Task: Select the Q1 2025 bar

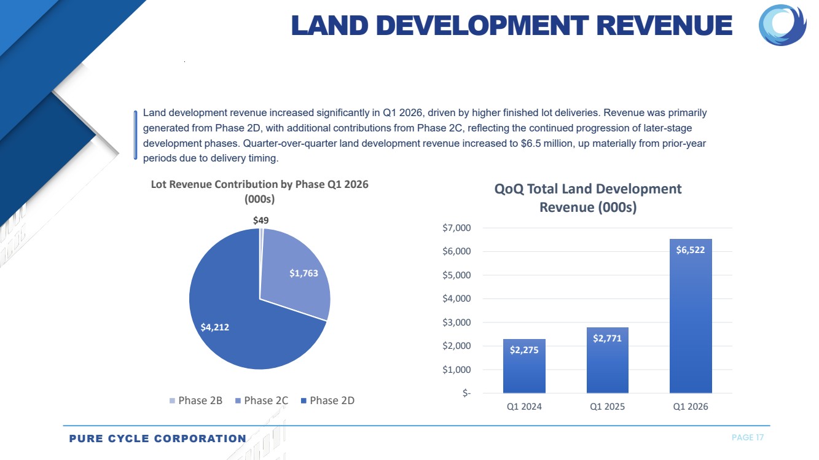Action: (x=608, y=360)
